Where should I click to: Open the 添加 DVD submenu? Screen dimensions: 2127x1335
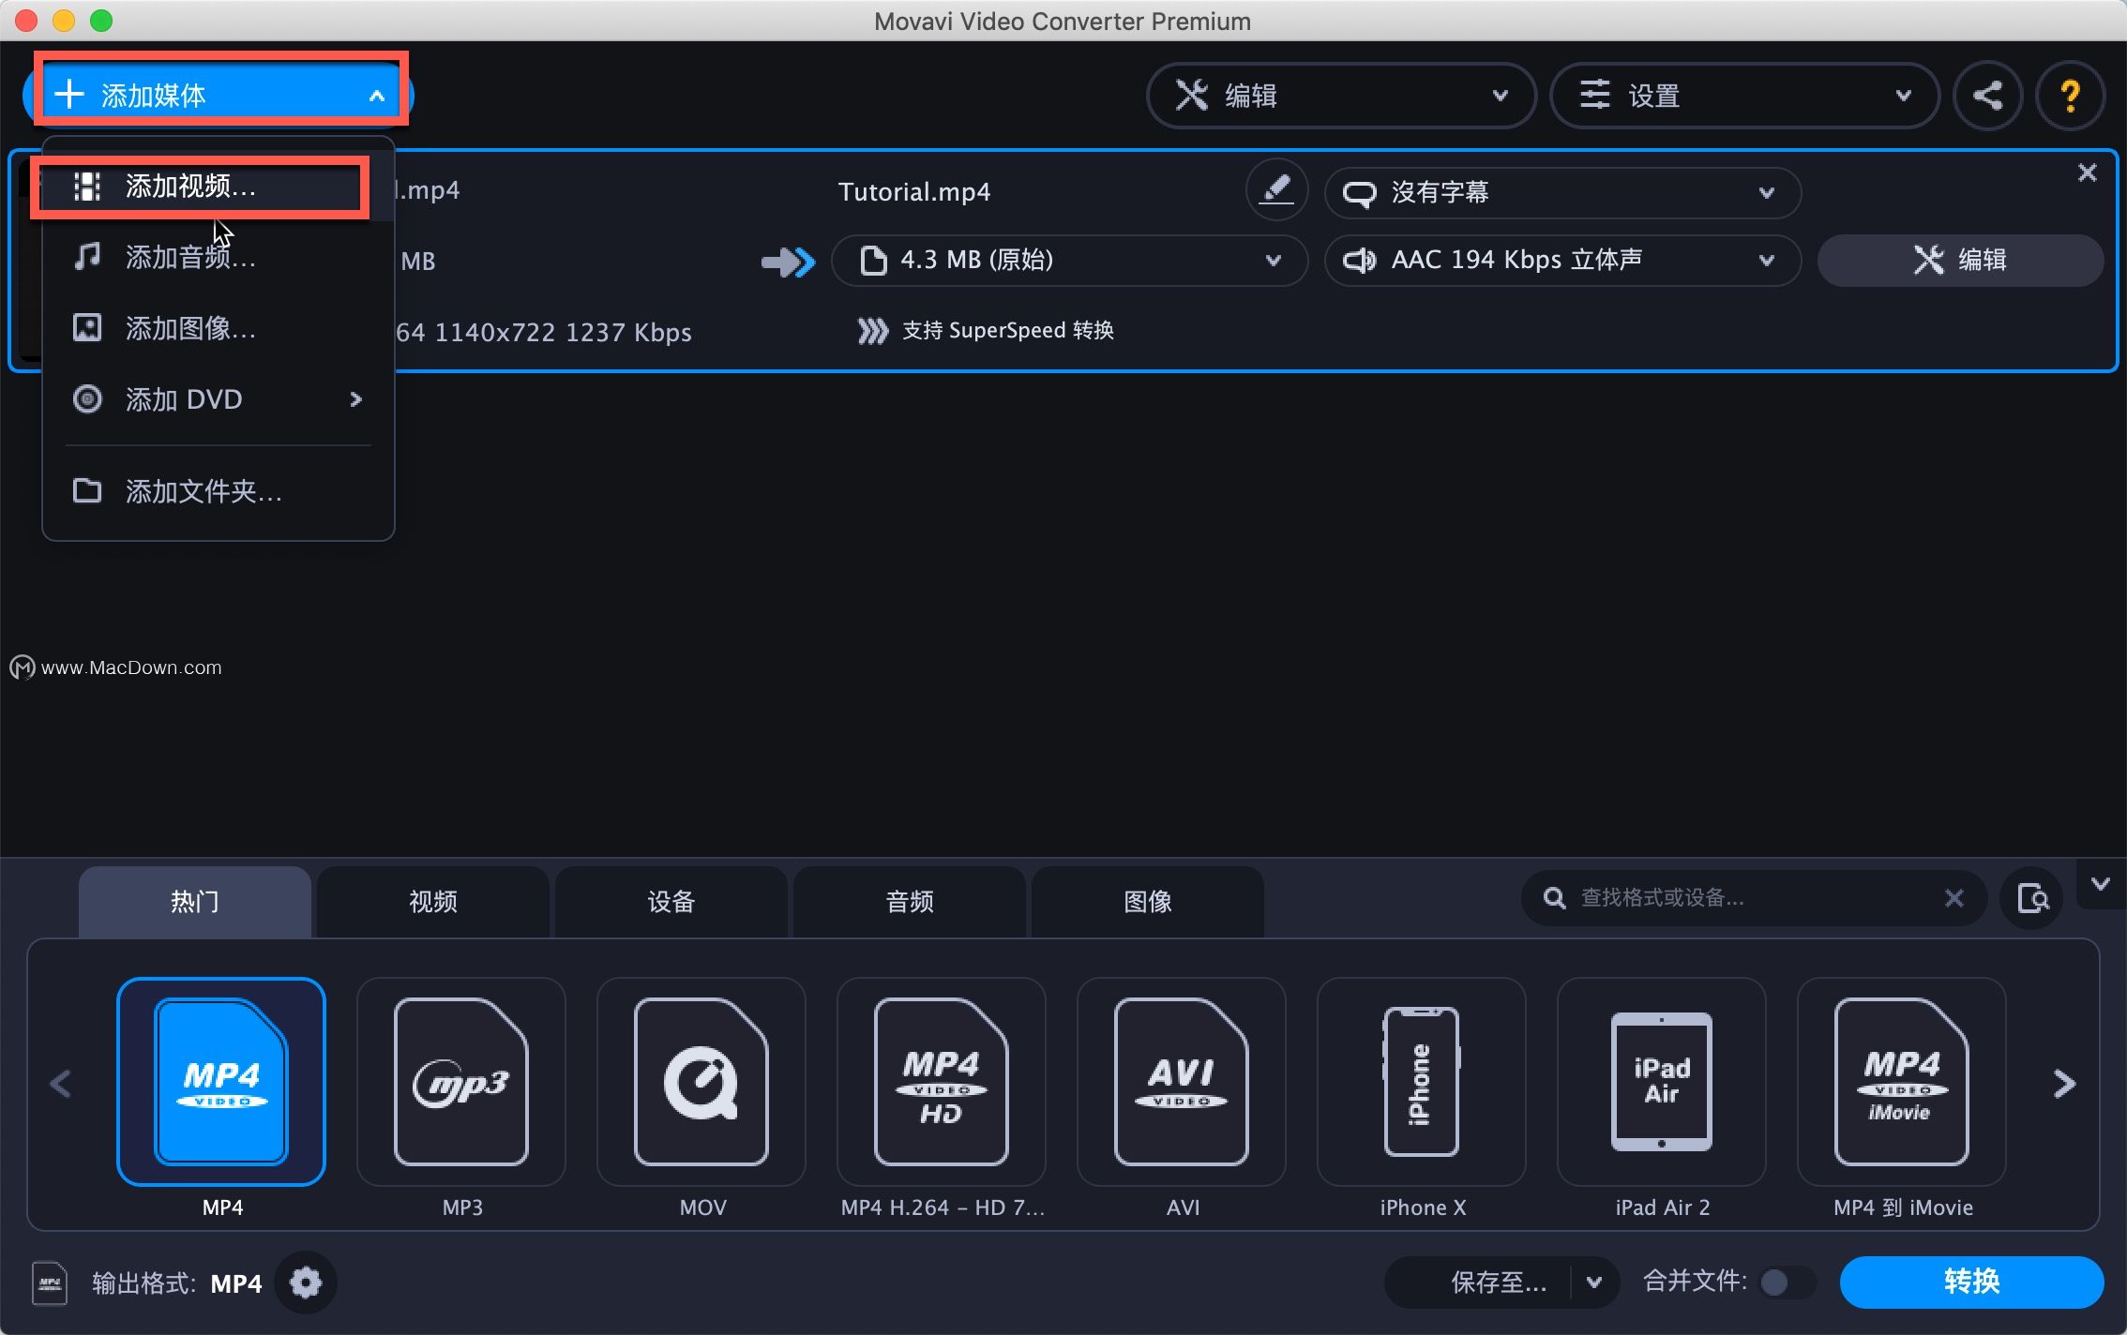(218, 399)
